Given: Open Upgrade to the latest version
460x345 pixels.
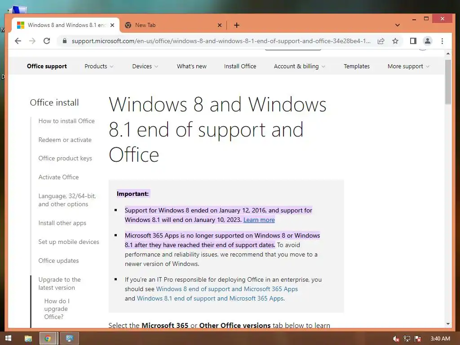Looking at the screenshot, I should coord(60,284).
